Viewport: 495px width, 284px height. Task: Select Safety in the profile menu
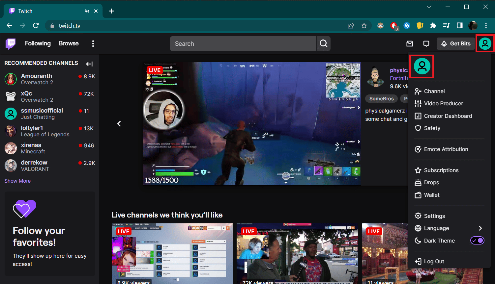click(x=449, y=128)
